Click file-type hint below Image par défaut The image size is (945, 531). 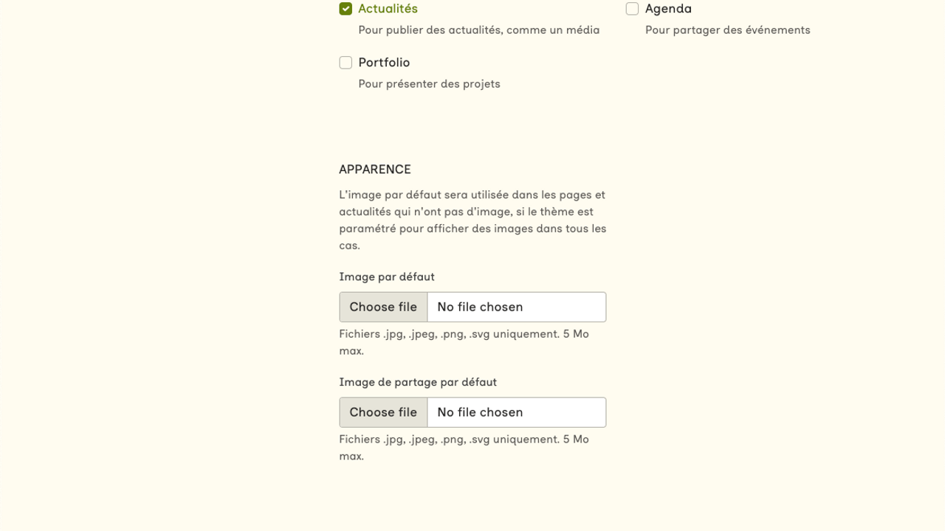[x=464, y=342]
